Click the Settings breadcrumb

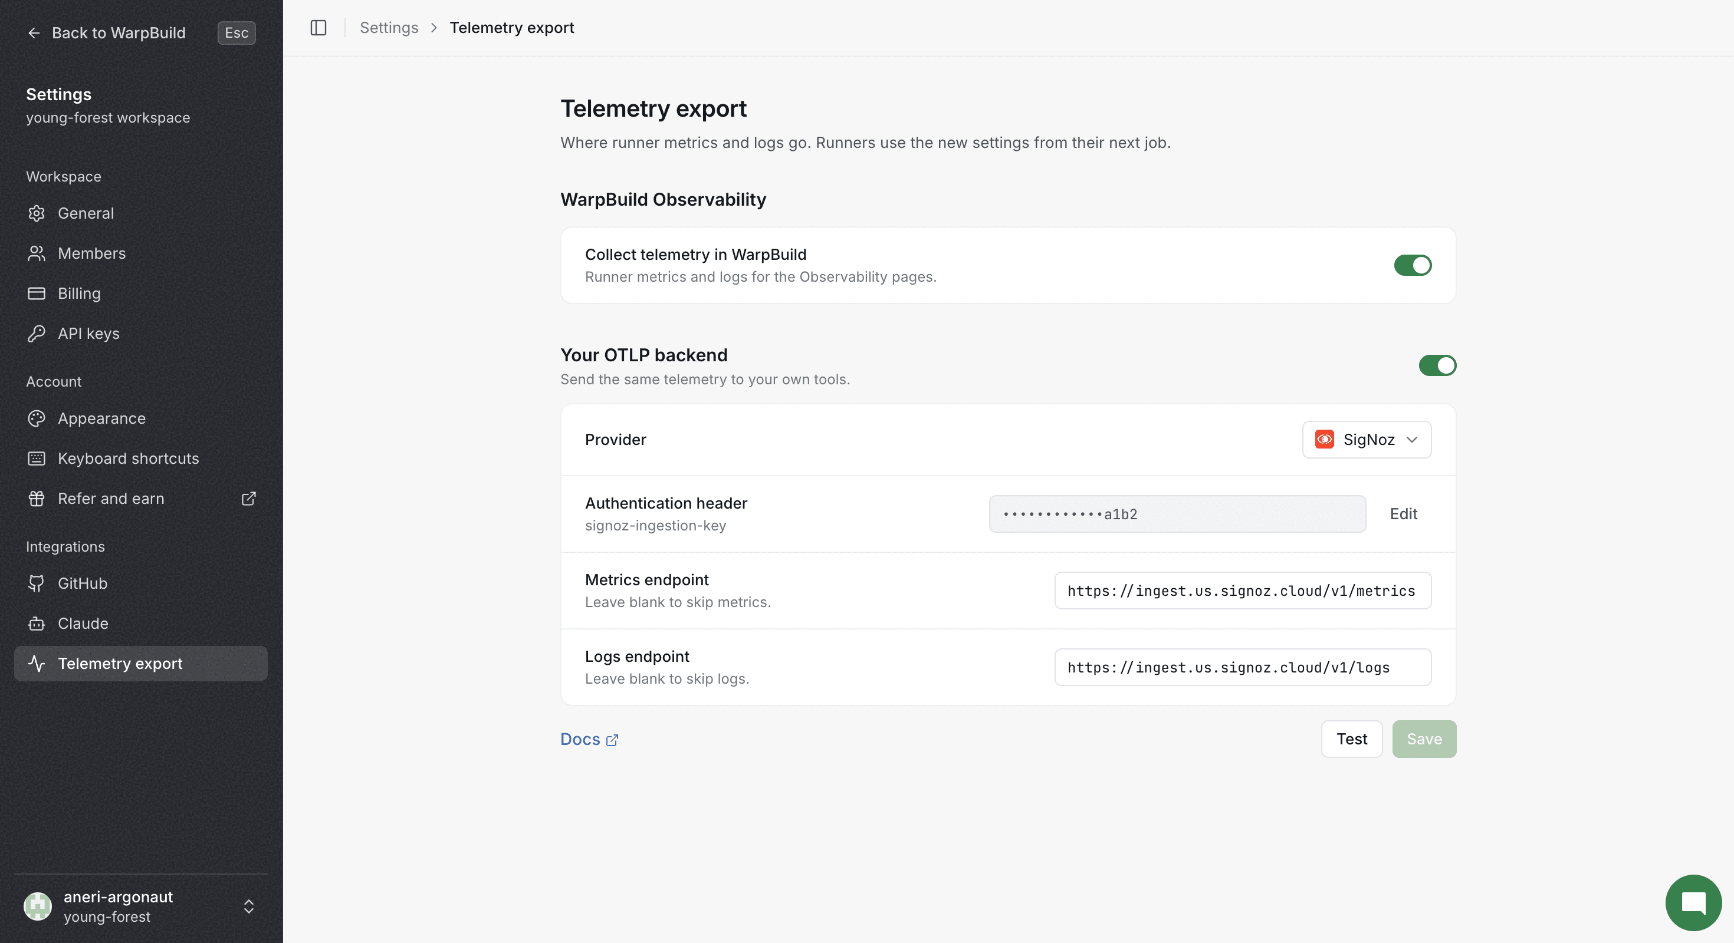click(x=389, y=28)
